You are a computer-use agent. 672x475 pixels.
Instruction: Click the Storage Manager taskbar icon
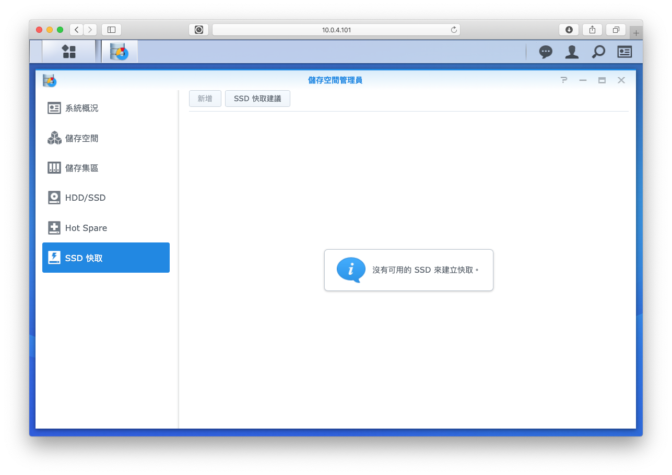(120, 52)
